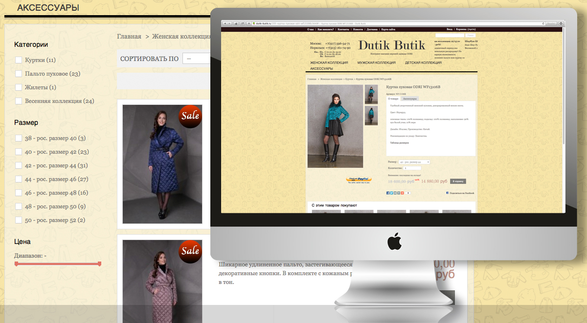Image resolution: width=587 pixels, height=323 pixels.
Task: Click the Safari add bookmark plus button
Action: 248,23
